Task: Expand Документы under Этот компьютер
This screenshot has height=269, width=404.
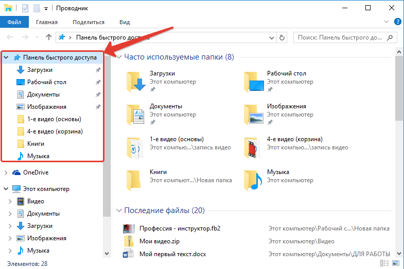Action: 10,214
